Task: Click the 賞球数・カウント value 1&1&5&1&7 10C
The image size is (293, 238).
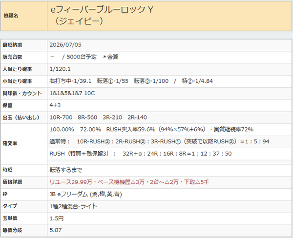Action: coord(72,93)
